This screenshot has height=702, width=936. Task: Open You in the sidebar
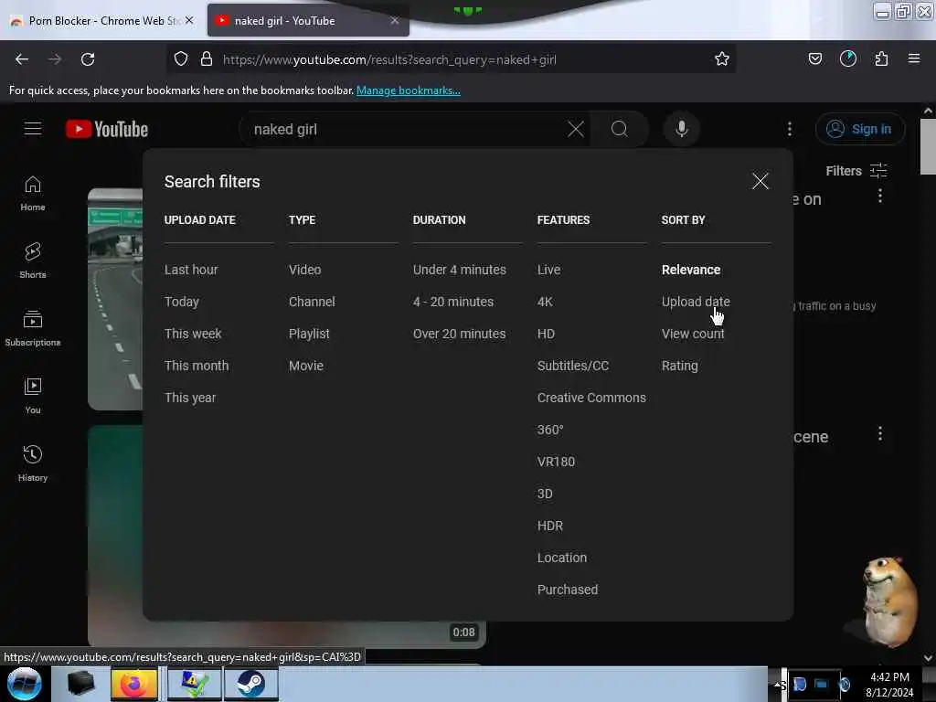pos(33,396)
